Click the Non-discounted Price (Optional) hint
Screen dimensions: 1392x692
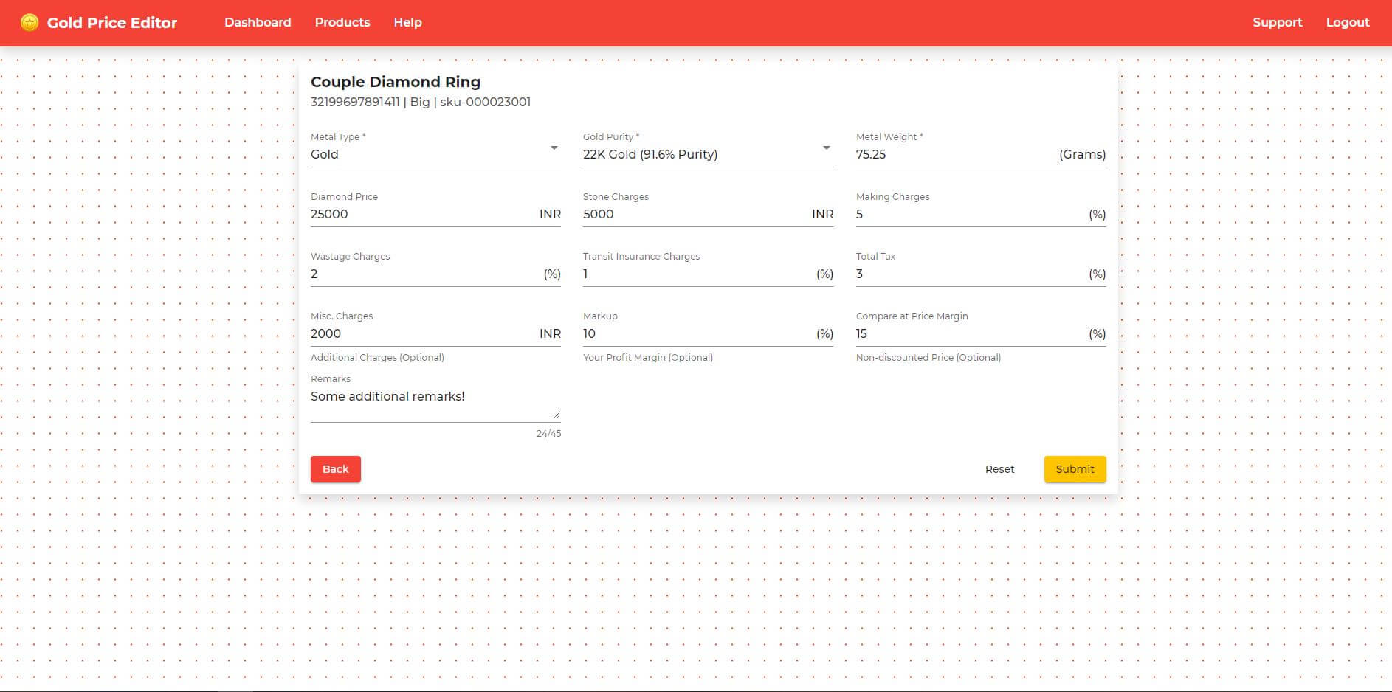pyautogui.click(x=928, y=357)
